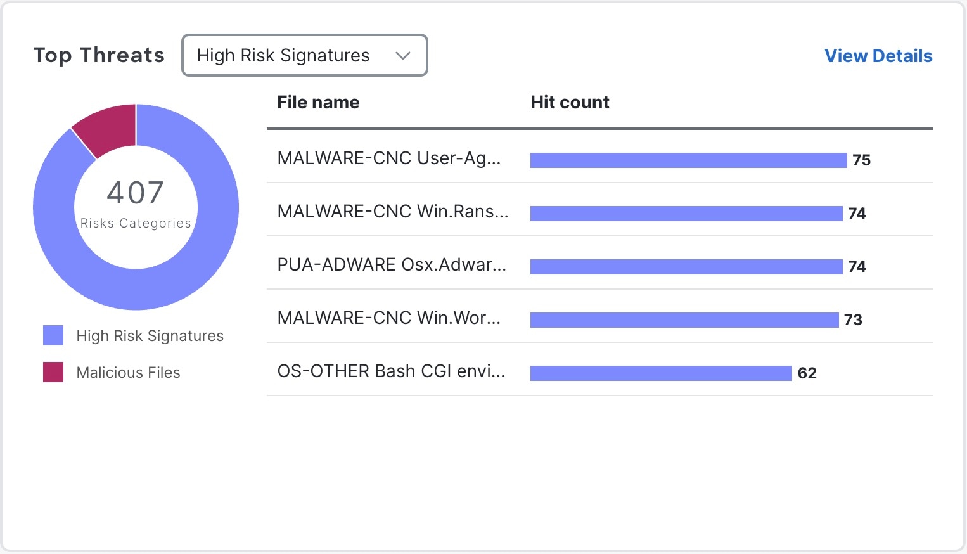Click the dropdown chevron arrow

[x=402, y=56]
